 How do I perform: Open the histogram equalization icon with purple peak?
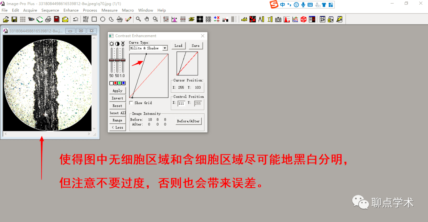click(174, 19)
